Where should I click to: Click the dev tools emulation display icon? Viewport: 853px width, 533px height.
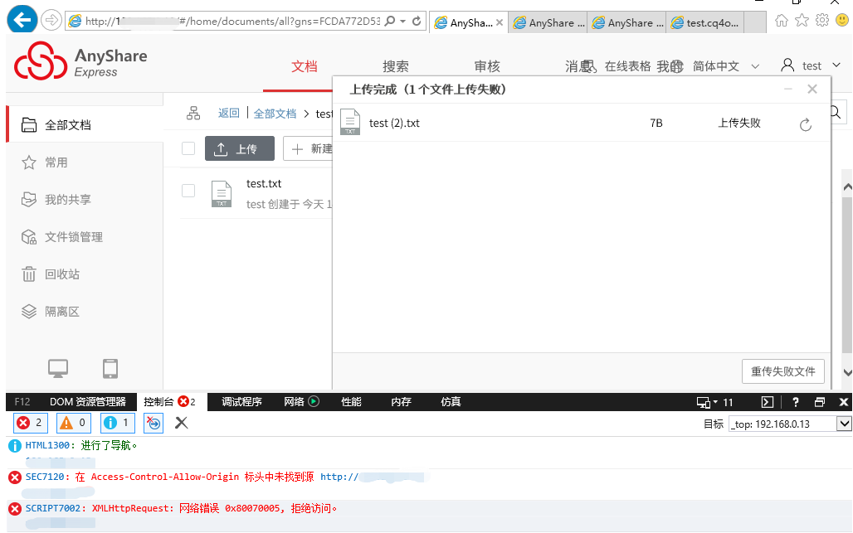(x=704, y=402)
